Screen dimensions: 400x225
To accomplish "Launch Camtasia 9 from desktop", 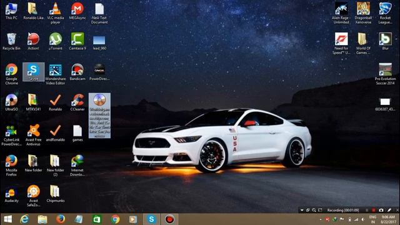I will point(77,42).
